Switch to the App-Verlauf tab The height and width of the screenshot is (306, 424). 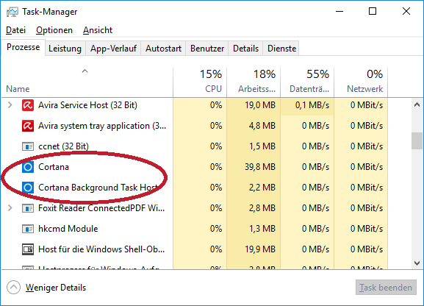tap(113, 49)
